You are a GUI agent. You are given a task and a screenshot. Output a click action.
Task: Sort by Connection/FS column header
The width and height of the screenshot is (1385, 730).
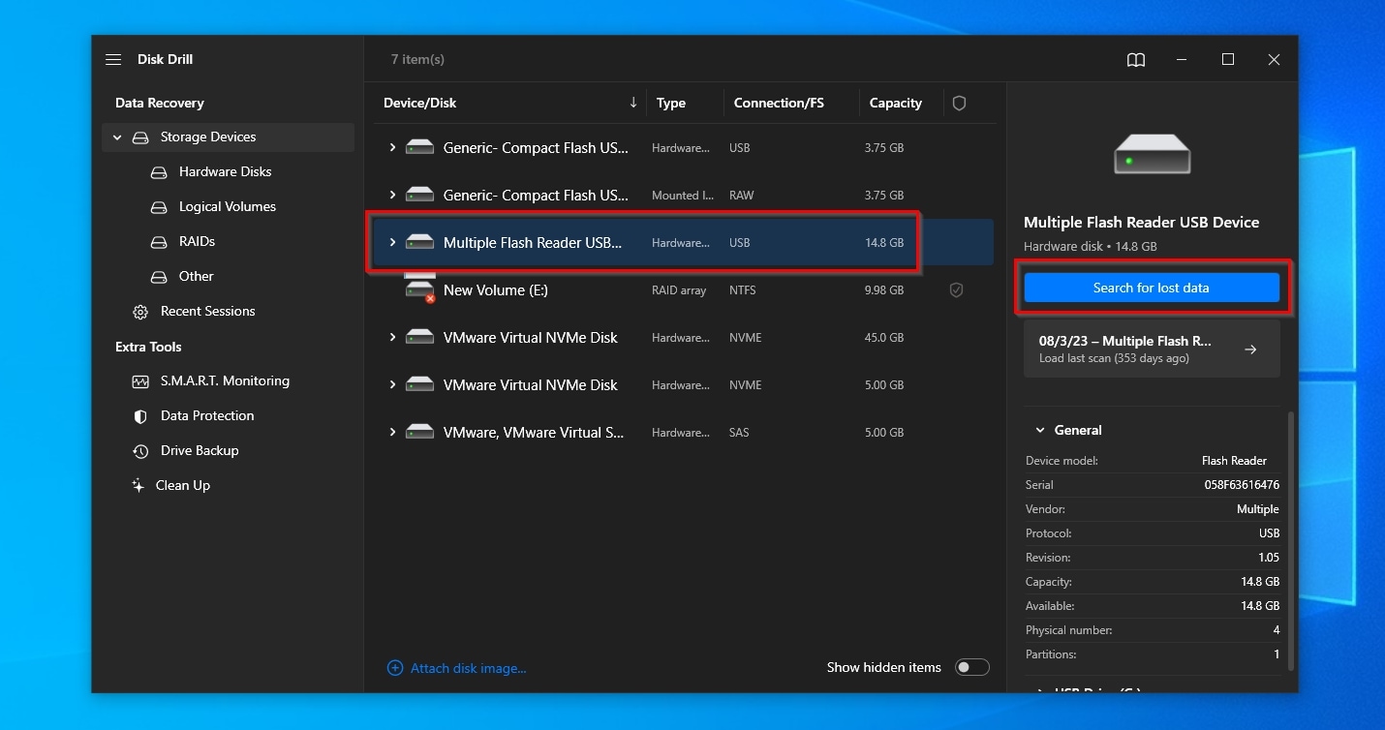pyautogui.click(x=779, y=103)
